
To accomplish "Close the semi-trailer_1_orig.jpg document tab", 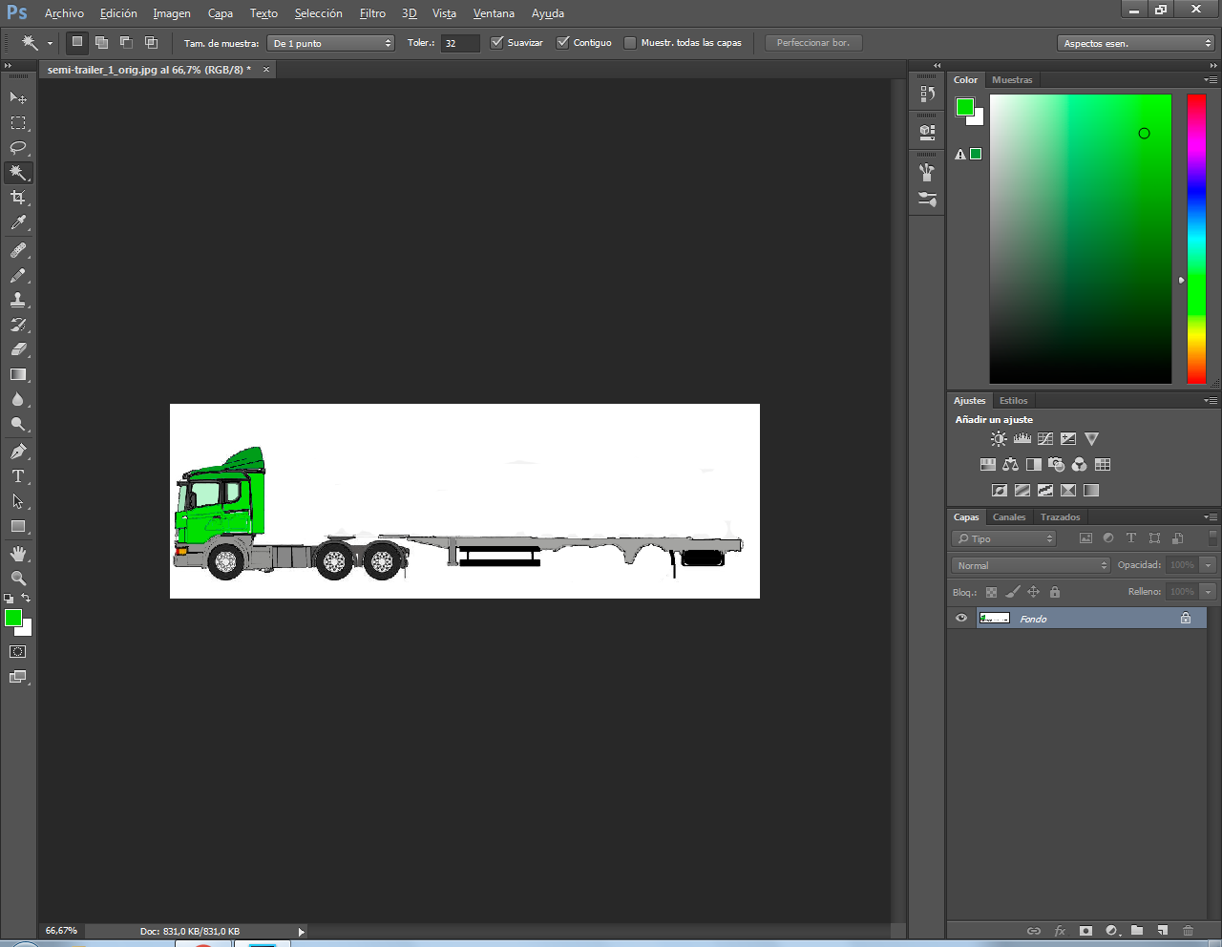I will (266, 70).
